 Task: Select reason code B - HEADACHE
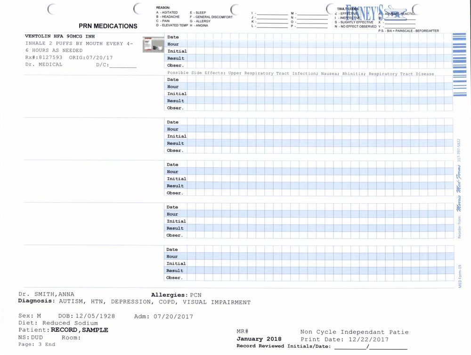pyautogui.click(x=168, y=17)
